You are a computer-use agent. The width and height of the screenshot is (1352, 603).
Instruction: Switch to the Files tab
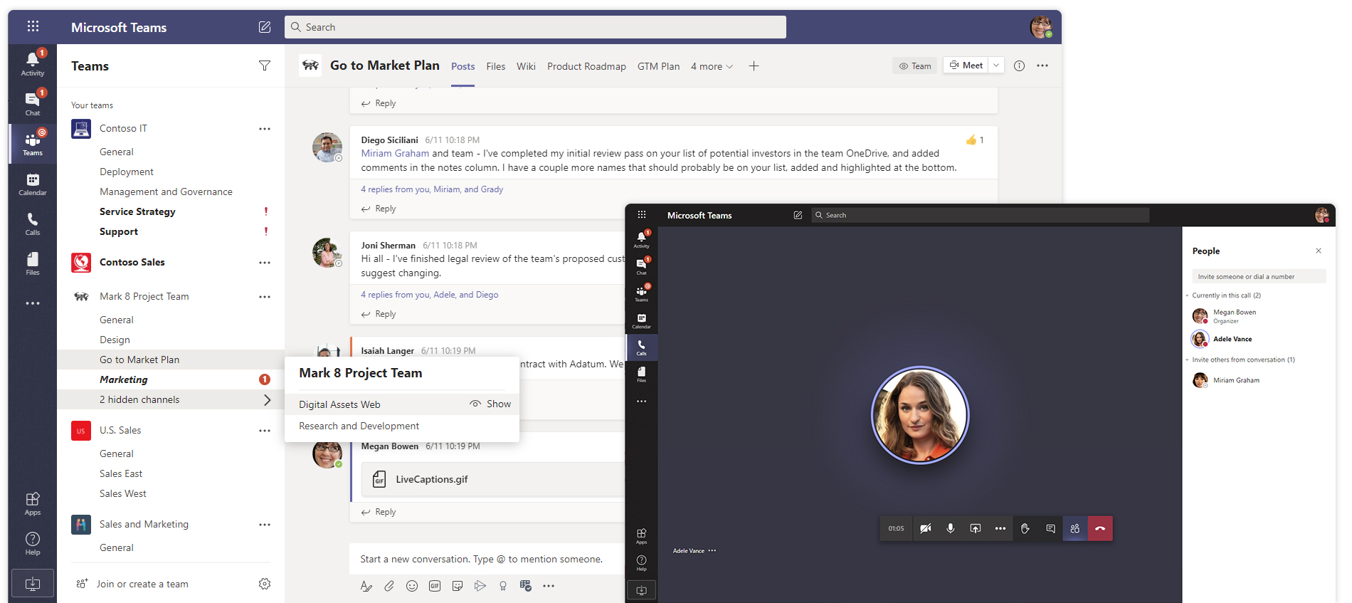point(496,66)
